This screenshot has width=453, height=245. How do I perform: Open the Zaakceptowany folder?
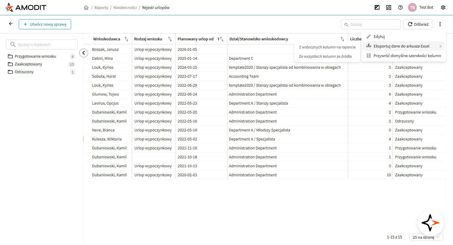coord(28,64)
